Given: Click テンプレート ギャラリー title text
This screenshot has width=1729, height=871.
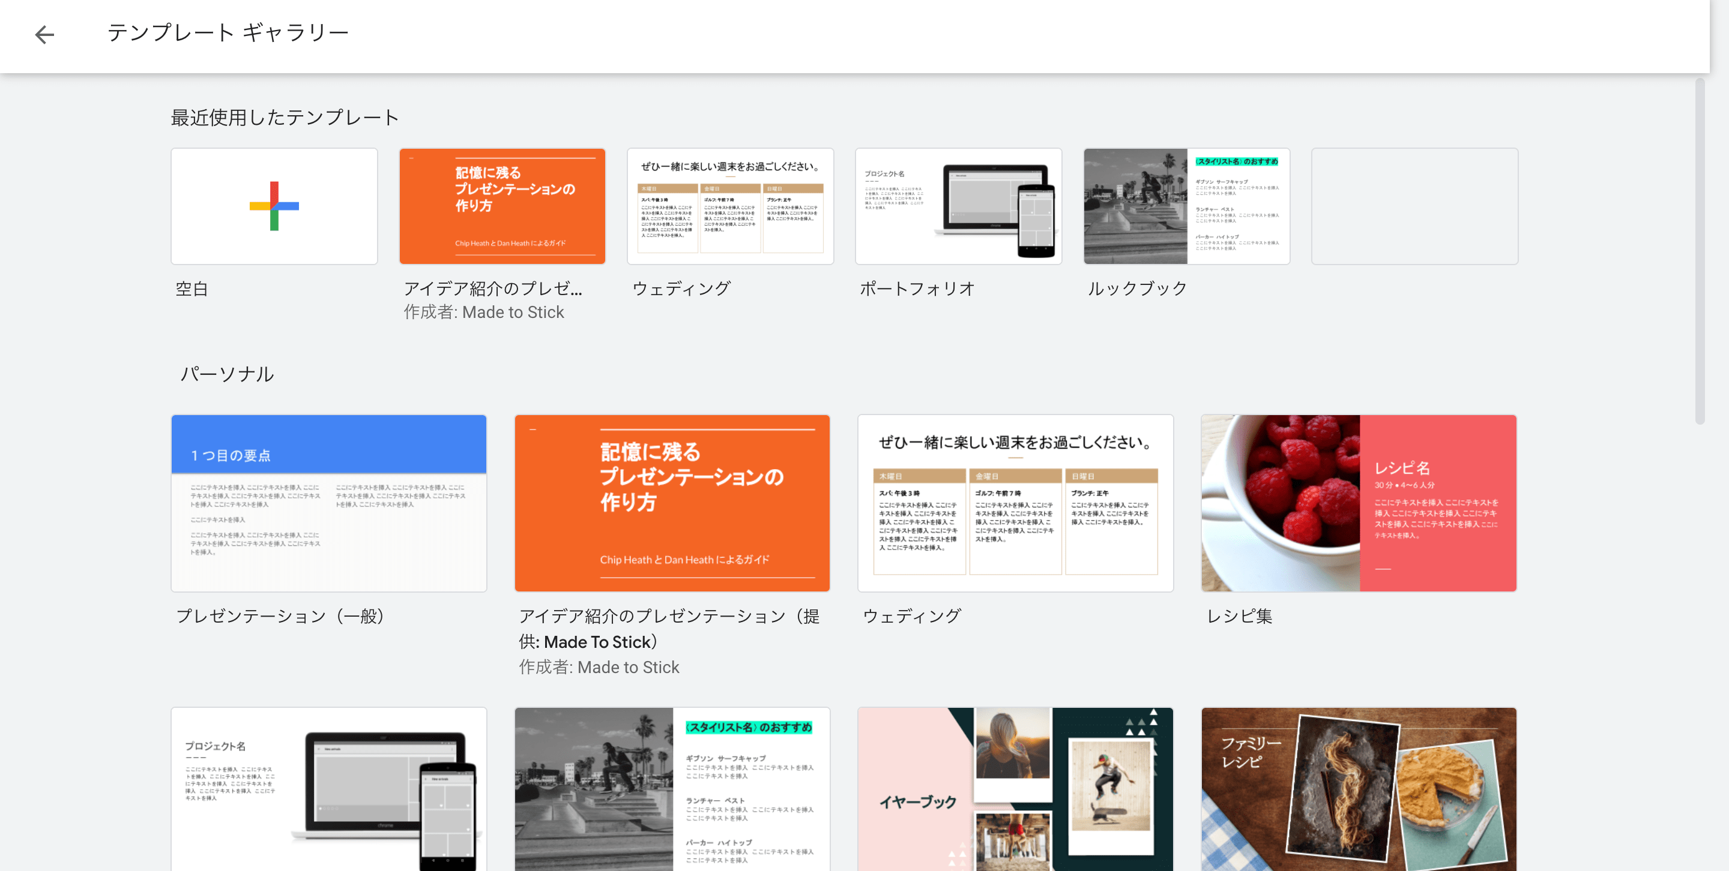Looking at the screenshot, I should (228, 32).
